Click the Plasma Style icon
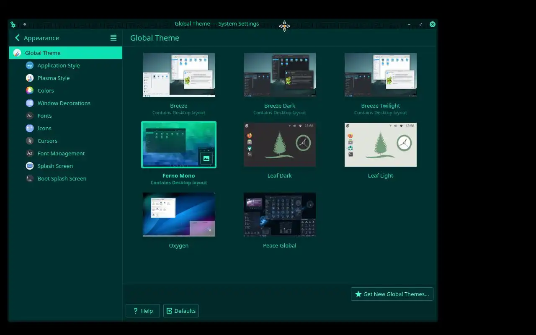The width and height of the screenshot is (536, 335). click(x=30, y=78)
